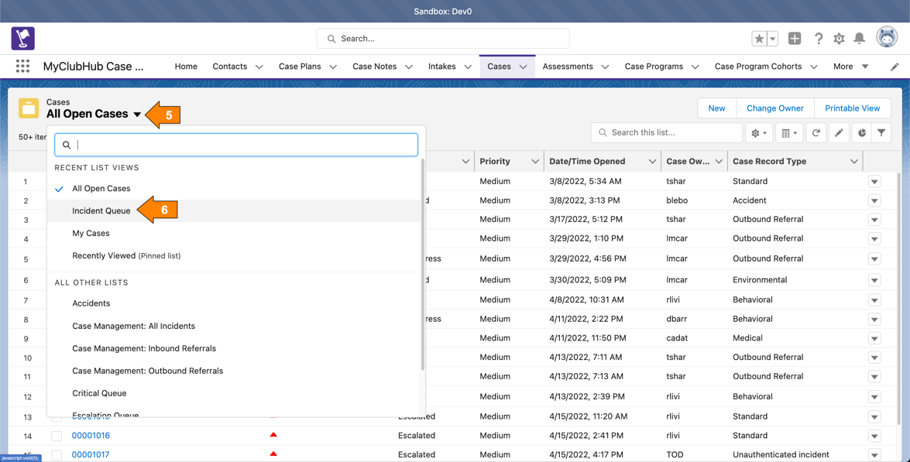
Task: Click the Change Owner button
Action: click(774, 108)
